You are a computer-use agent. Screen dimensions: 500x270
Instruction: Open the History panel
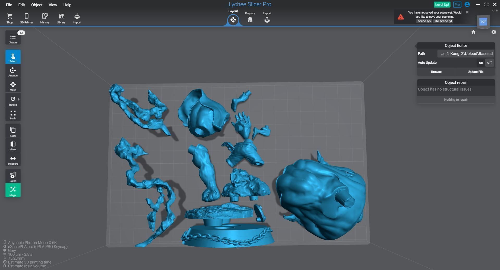(x=45, y=18)
